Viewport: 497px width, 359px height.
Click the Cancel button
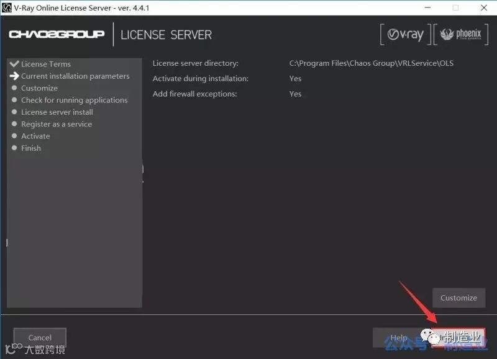pos(40,337)
